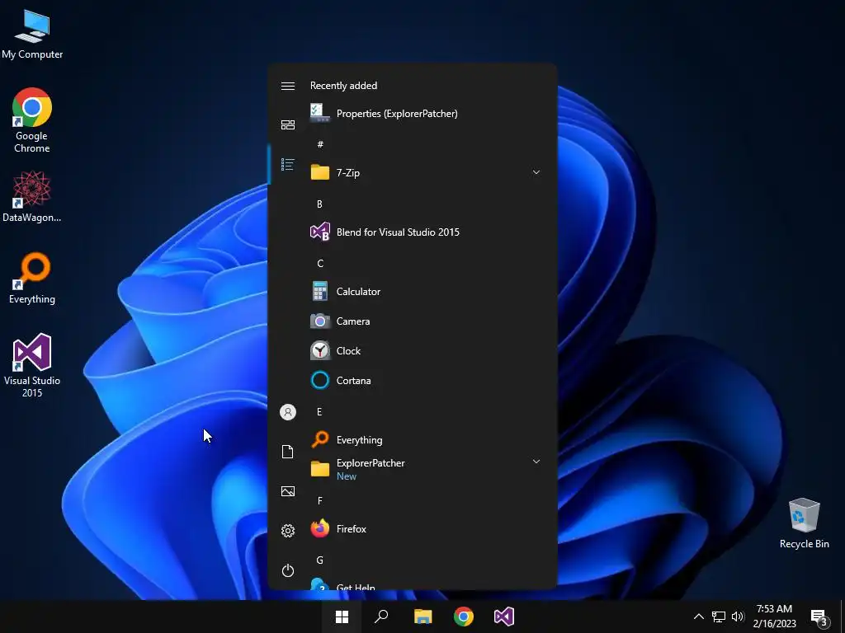The height and width of the screenshot is (633, 845).
Task: Open the network status tray icon
Action: point(719,617)
